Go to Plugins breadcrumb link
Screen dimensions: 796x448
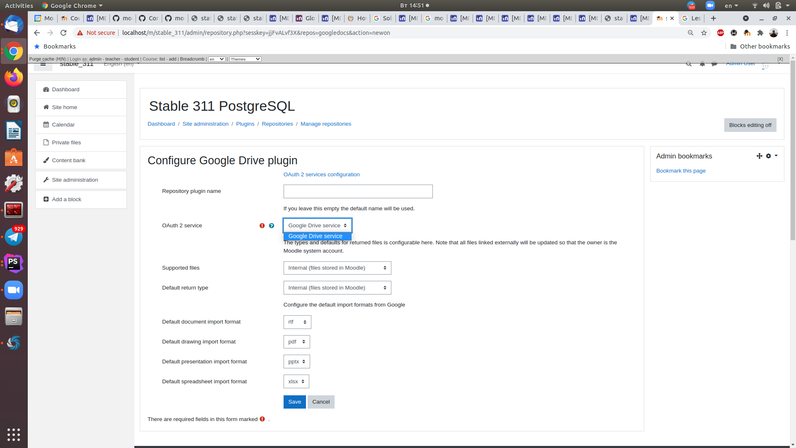click(x=245, y=124)
